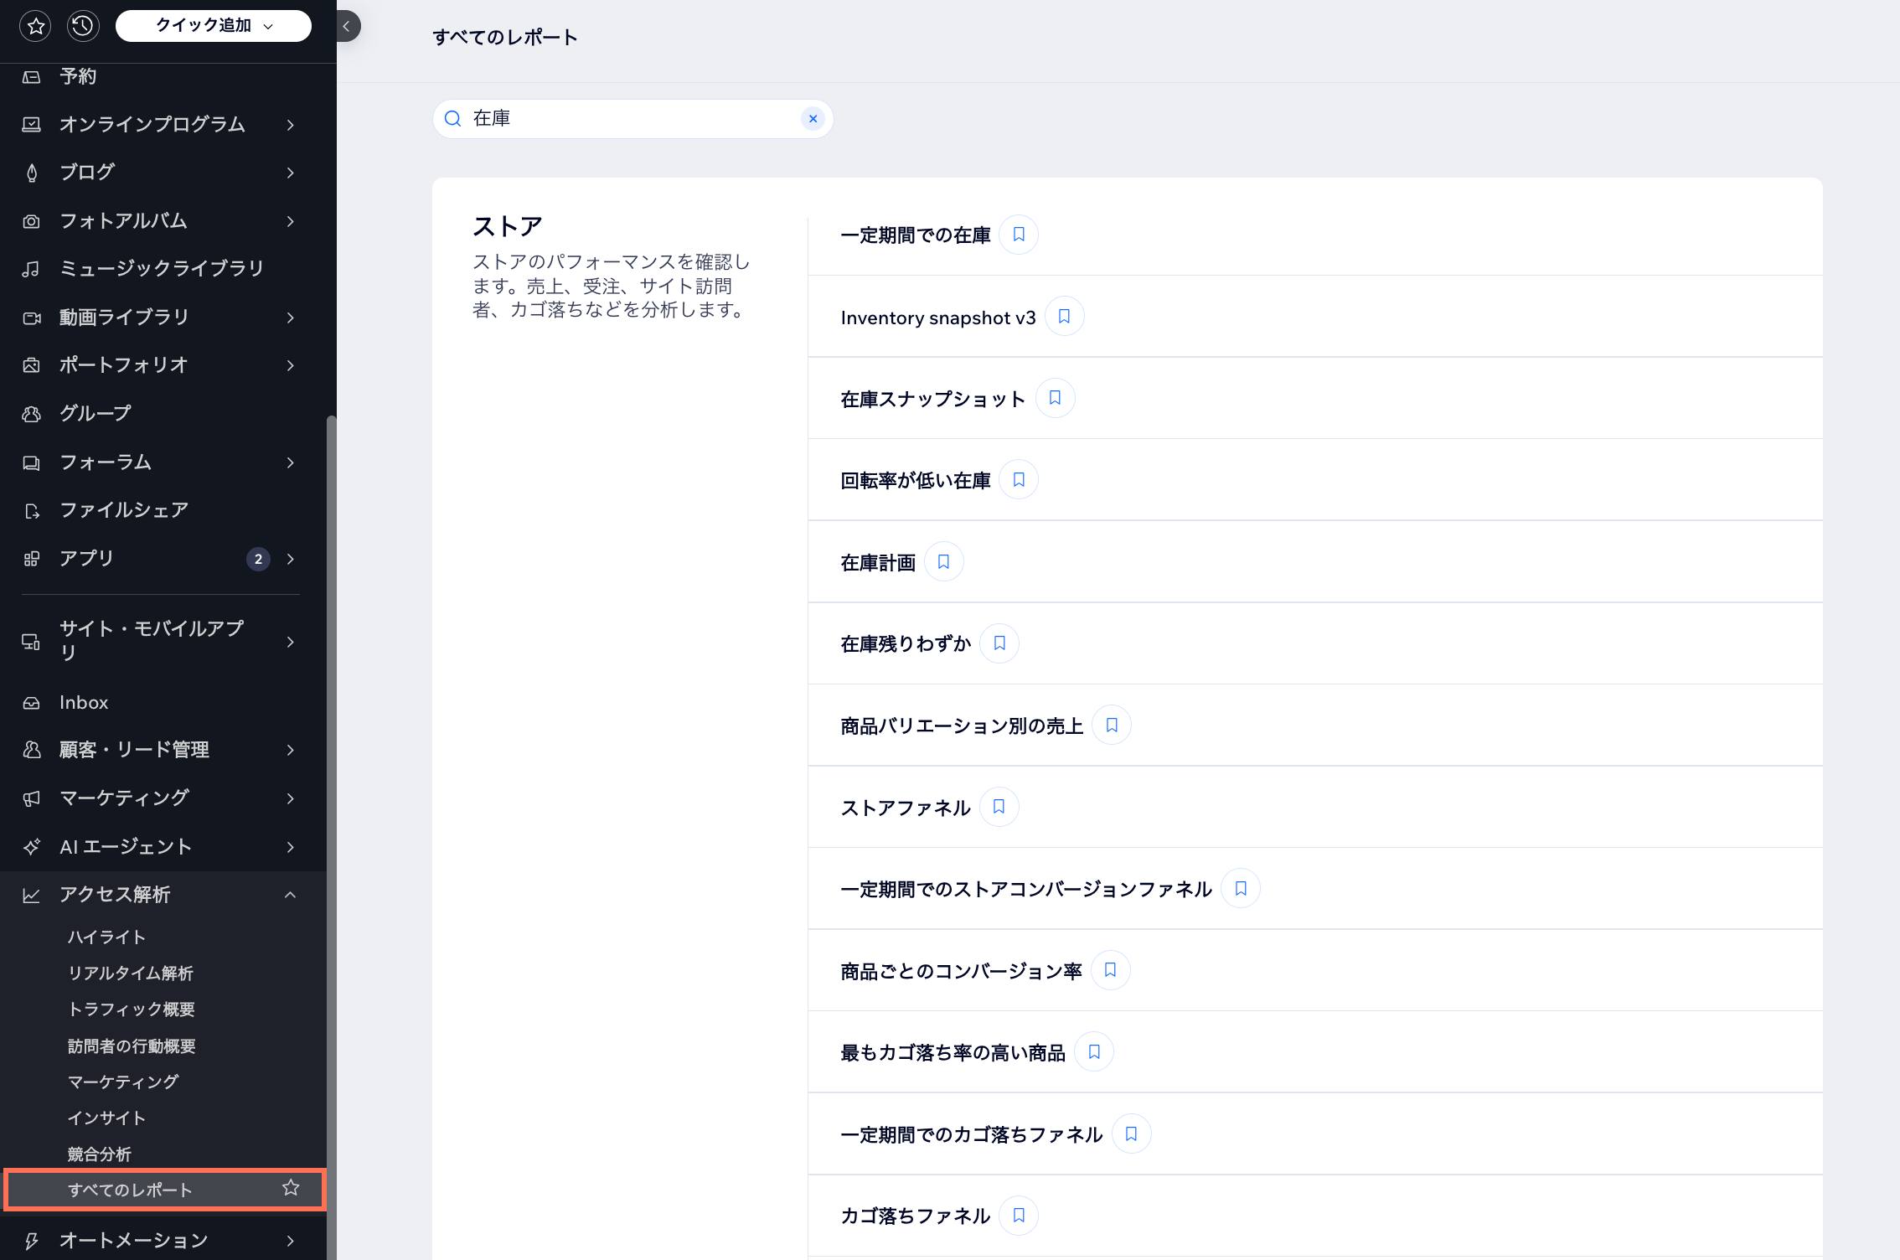
Task: Open the 一定期間での在庫 report
Action: tap(915, 235)
